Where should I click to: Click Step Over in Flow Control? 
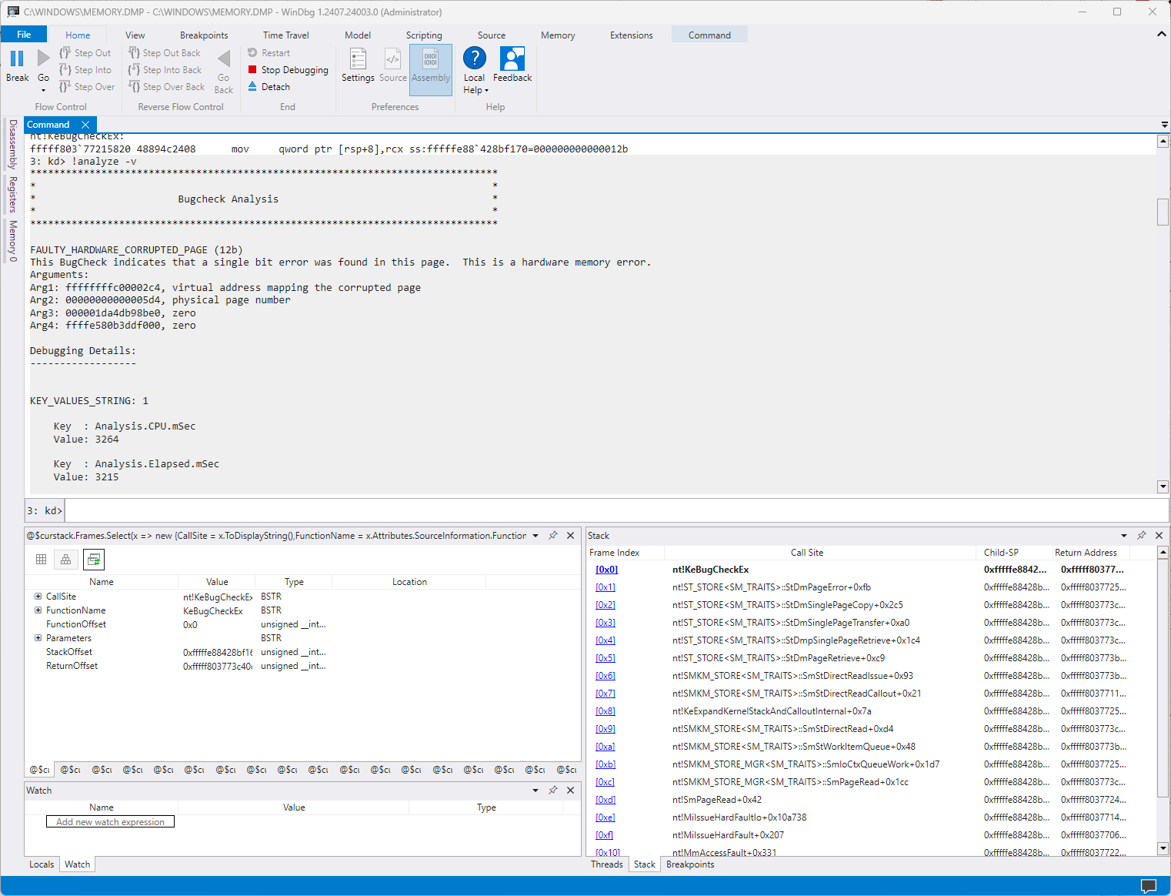pyautogui.click(x=87, y=87)
